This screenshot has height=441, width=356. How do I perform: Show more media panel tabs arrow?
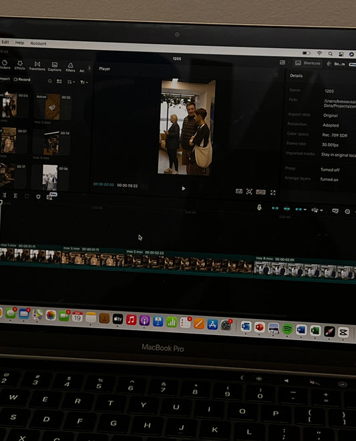[90, 68]
